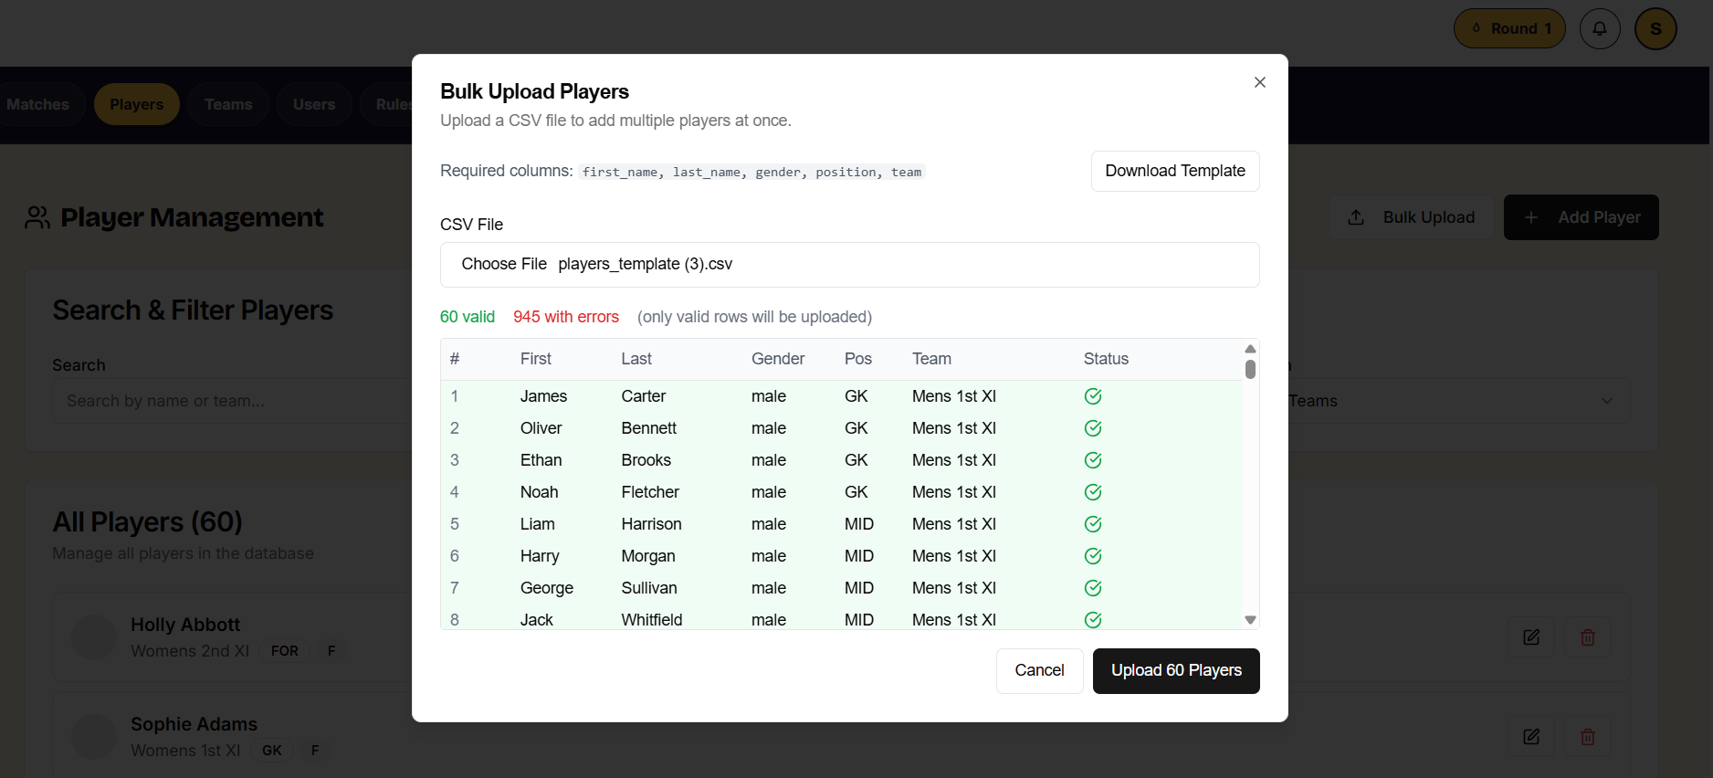The image size is (1713, 778).
Task: Click the Add Player button
Action: [x=1581, y=217]
